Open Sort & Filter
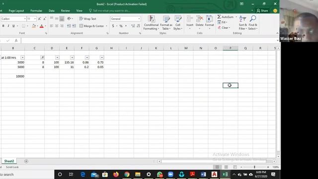Screen dimensions: 318x179 click(x=242, y=23)
